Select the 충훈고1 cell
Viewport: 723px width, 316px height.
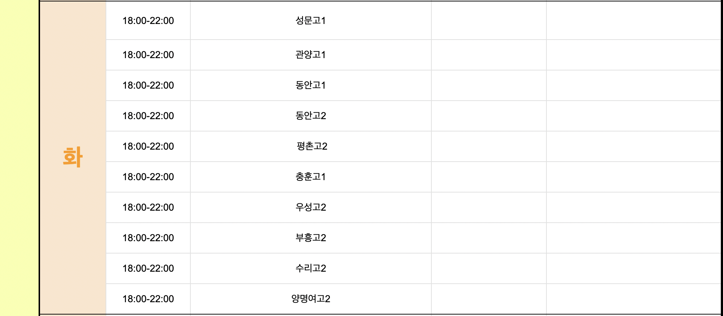coord(311,177)
